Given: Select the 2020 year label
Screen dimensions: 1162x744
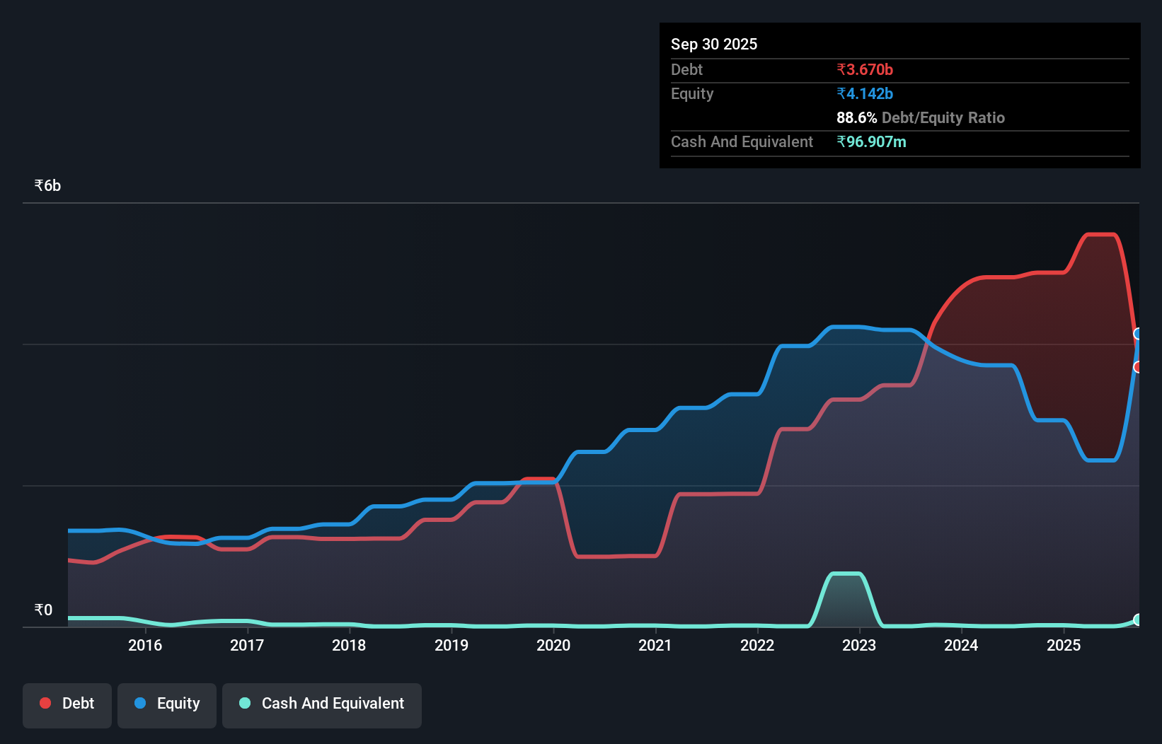Looking at the screenshot, I should (x=553, y=646).
